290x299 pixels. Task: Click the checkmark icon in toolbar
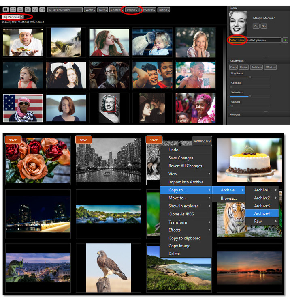tap(35, 9)
